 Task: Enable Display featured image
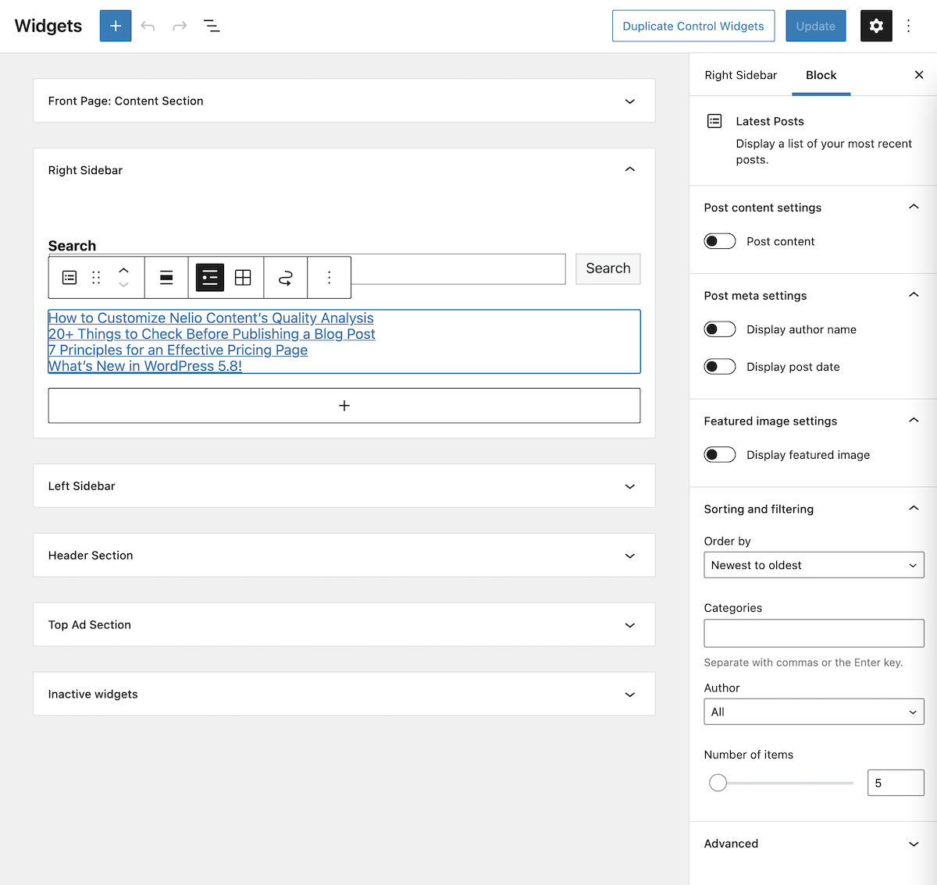tap(720, 455)
